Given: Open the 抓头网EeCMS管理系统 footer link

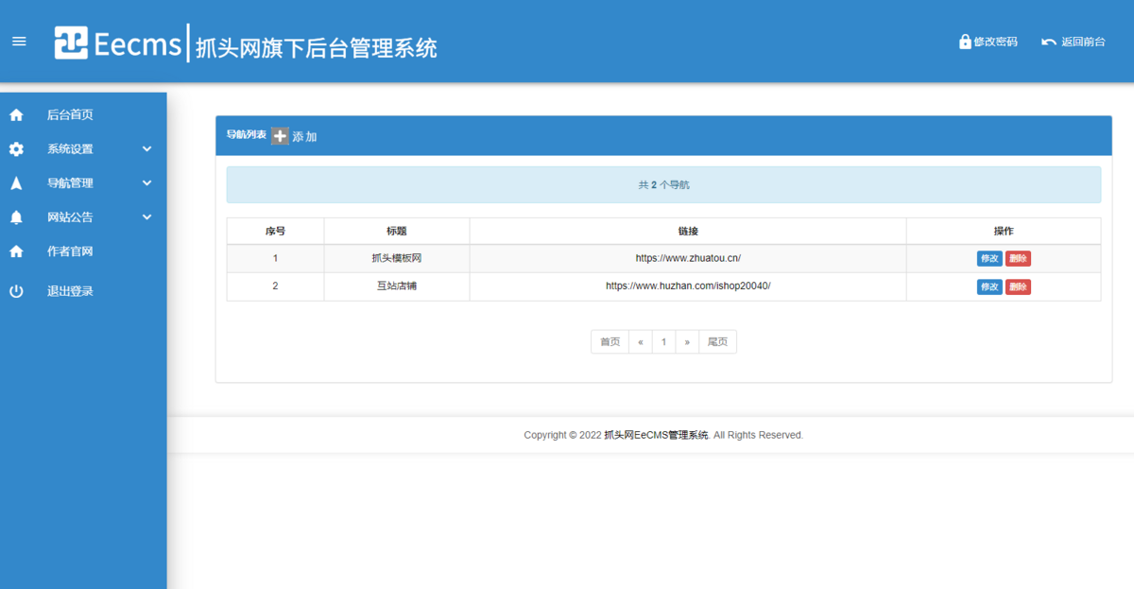Looking at the screenshot, I should pos(657,435).
